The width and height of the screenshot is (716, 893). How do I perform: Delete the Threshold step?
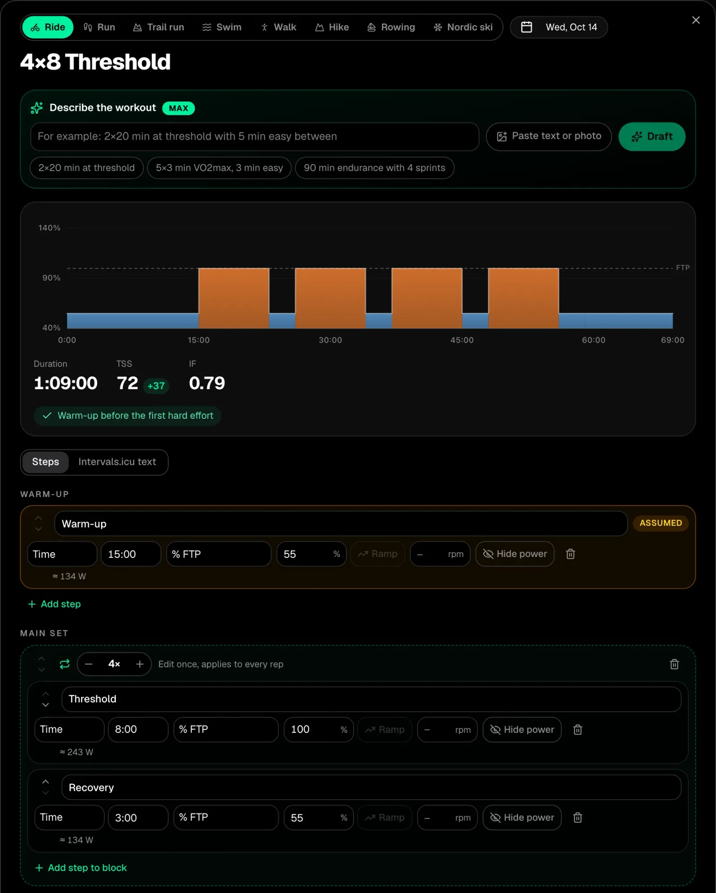[x=578, y=729]
